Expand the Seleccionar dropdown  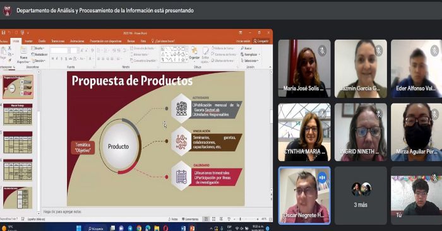click(249, 61)
